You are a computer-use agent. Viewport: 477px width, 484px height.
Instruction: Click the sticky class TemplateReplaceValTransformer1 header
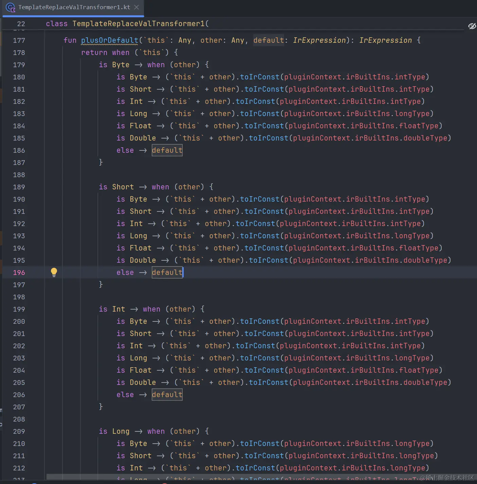pyautogui.click(x=127, y=24)
